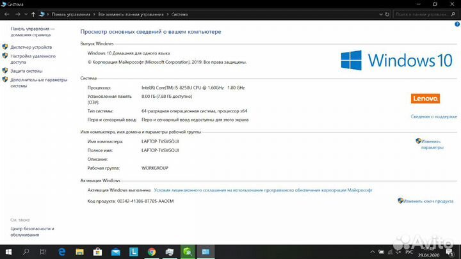Viewport: 461px width, 259px height.
Task: Select the full name value beside 'Полное имя'
Action: (160, 150)
